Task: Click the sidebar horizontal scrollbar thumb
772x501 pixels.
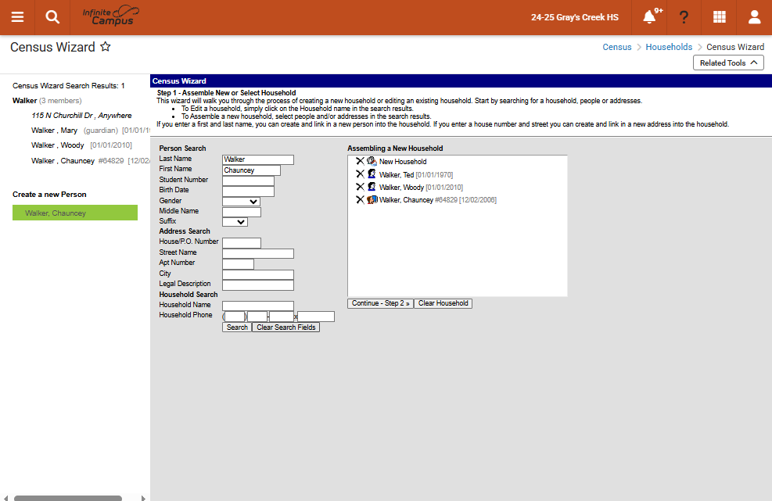Action: coord(67,498)
